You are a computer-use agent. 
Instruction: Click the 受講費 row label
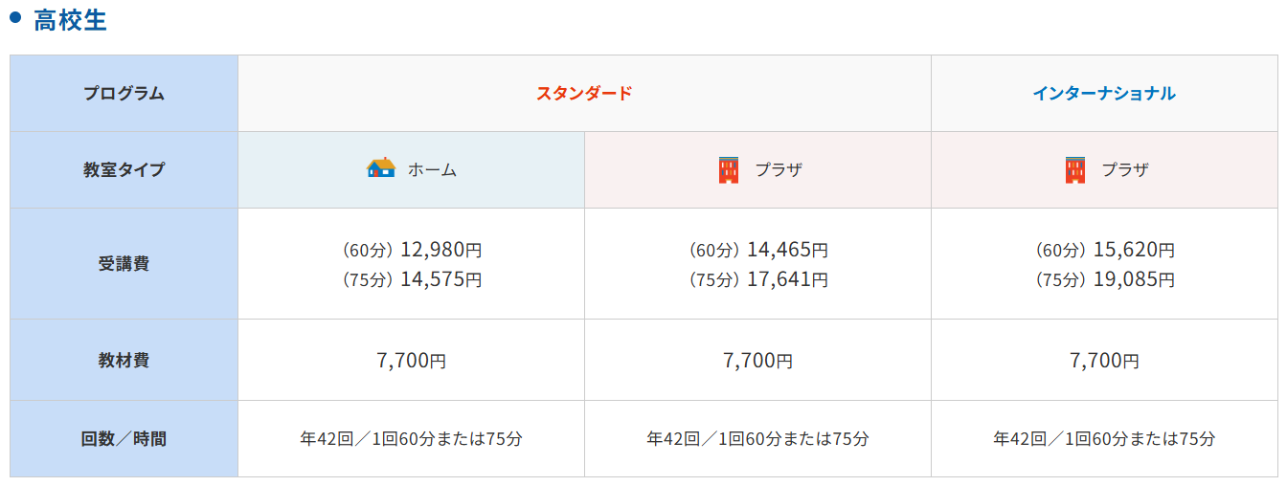[x=124, y=264]
